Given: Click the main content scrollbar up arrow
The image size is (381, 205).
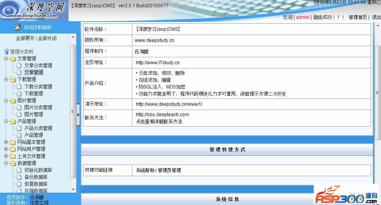Looking at the screenshot, I should 378,25.
